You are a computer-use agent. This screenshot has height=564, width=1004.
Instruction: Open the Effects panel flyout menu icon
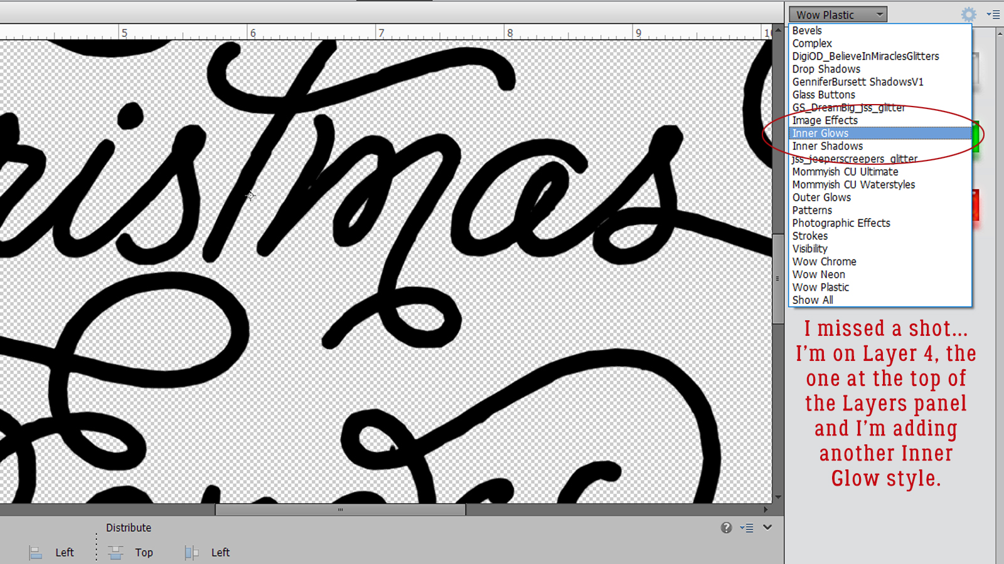[993, 14]
